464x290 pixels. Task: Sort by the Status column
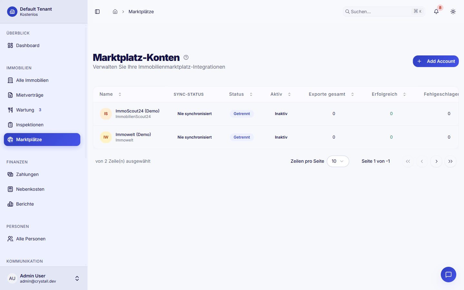coord(241,94)
